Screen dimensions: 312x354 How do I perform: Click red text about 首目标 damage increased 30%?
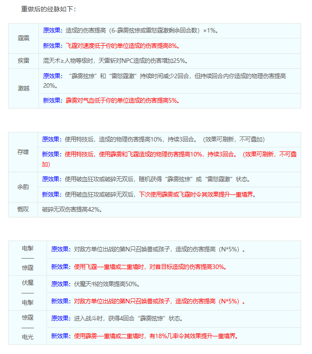pyautogui.click(x=150, y=267)
